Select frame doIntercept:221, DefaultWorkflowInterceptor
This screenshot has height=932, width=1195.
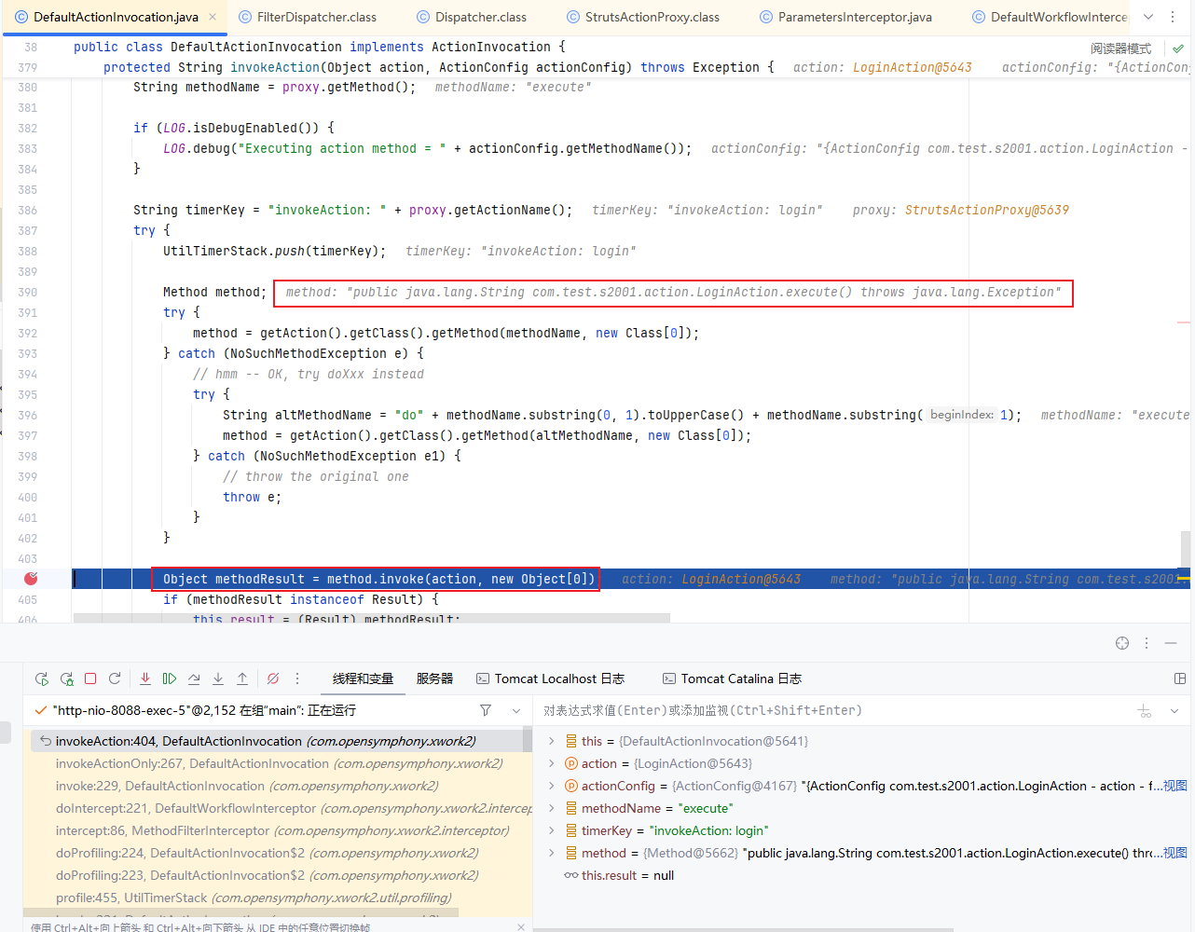[278, 808]
